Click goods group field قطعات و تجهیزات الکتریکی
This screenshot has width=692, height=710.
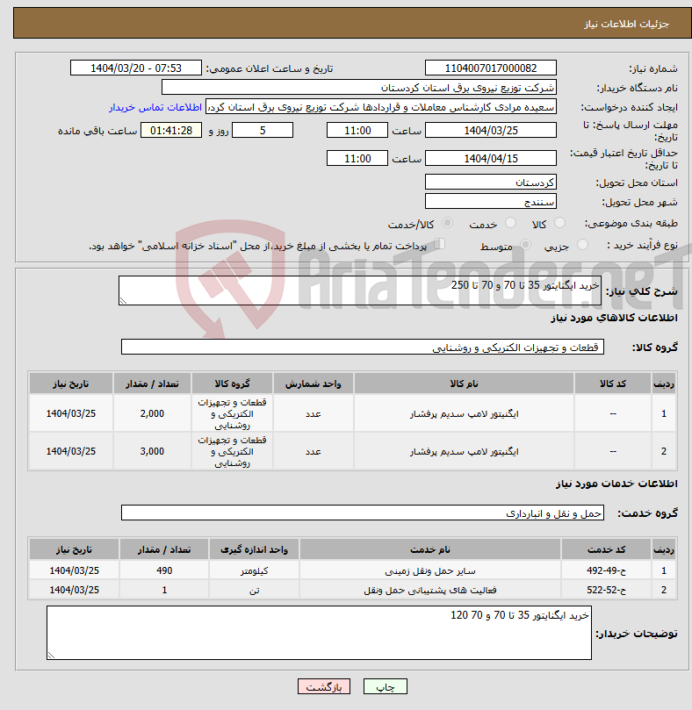(x=363, y=347)
